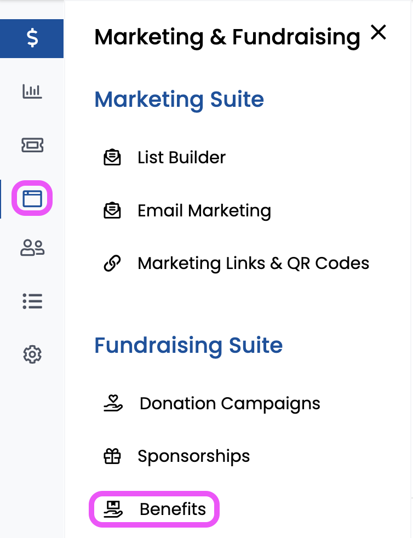This screenshot has width=413, height=538.
Task: Open the List Builder menu item
Action: (x=181, y=158)
